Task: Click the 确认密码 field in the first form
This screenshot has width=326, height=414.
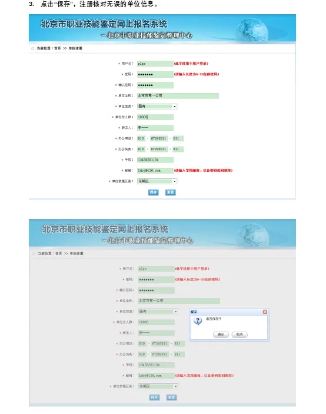Action: pos(155,85)
